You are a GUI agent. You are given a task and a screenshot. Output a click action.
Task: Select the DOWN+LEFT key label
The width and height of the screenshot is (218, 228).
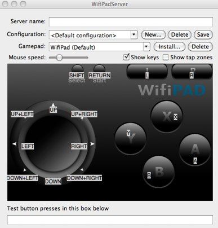[23, 178]
